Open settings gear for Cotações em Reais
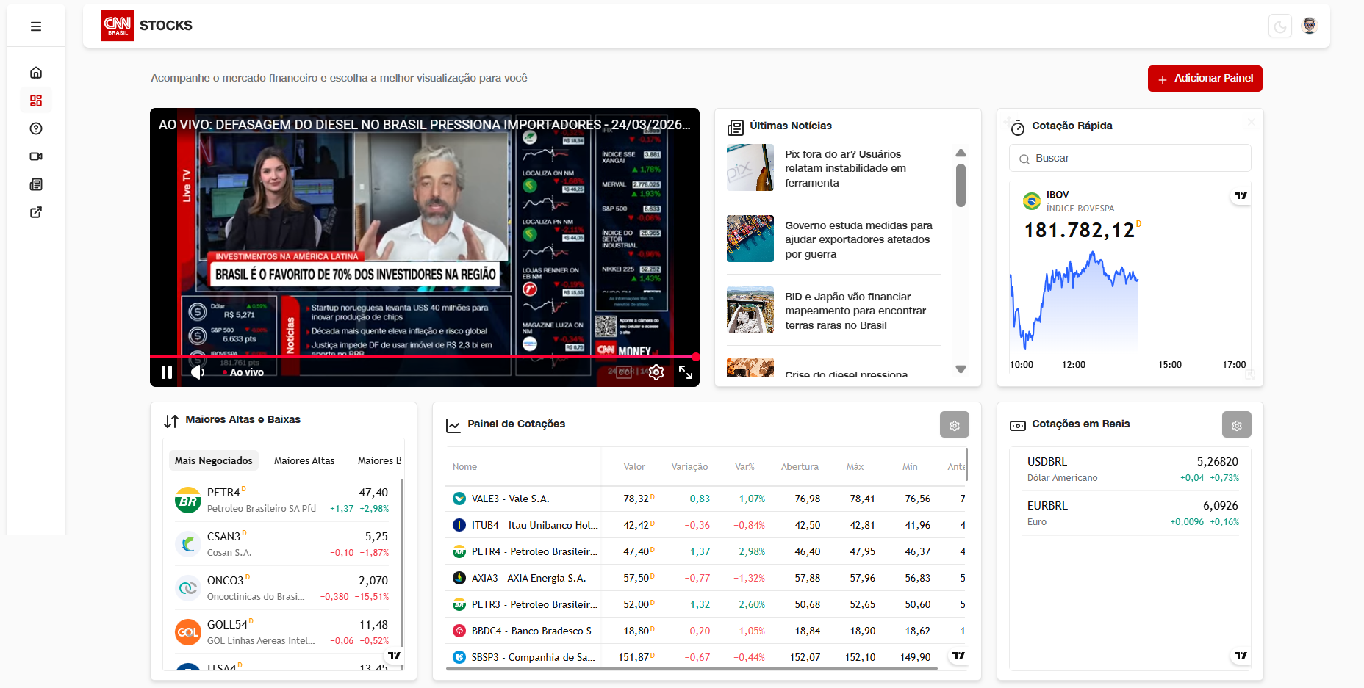The width and height of the screenshot is (1364, 688). tap(1236, 425)
